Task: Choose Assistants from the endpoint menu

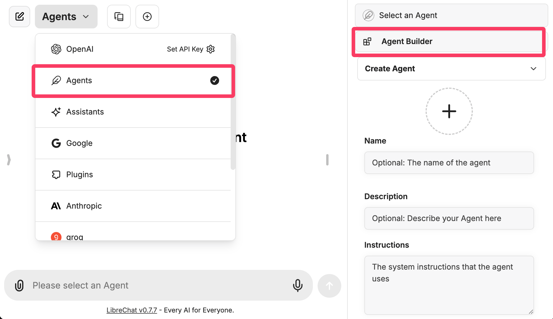Action: pyautogui.click(x=85, y=112)
